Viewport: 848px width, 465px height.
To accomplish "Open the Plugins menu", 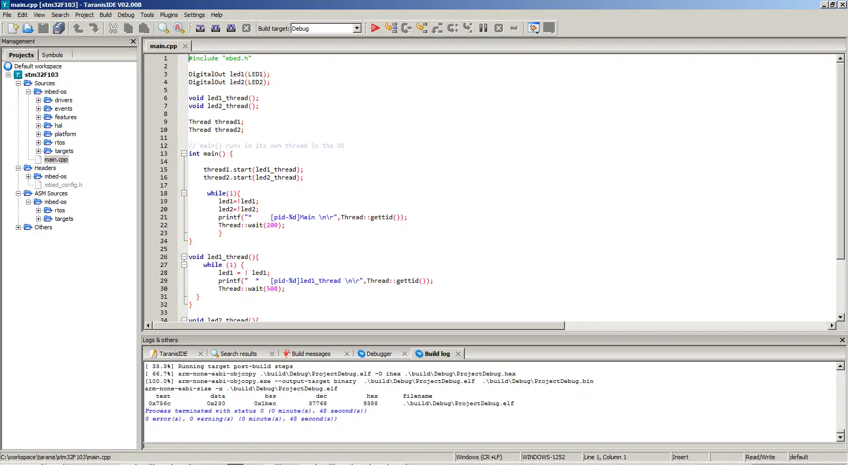I will tap(169, 15).
